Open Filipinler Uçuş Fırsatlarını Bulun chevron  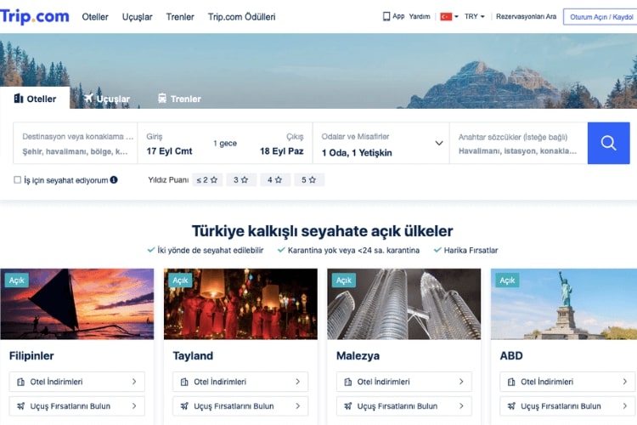coord(134,406)
